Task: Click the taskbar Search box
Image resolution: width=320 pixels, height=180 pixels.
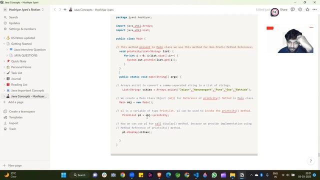Action: coord(79,175)
